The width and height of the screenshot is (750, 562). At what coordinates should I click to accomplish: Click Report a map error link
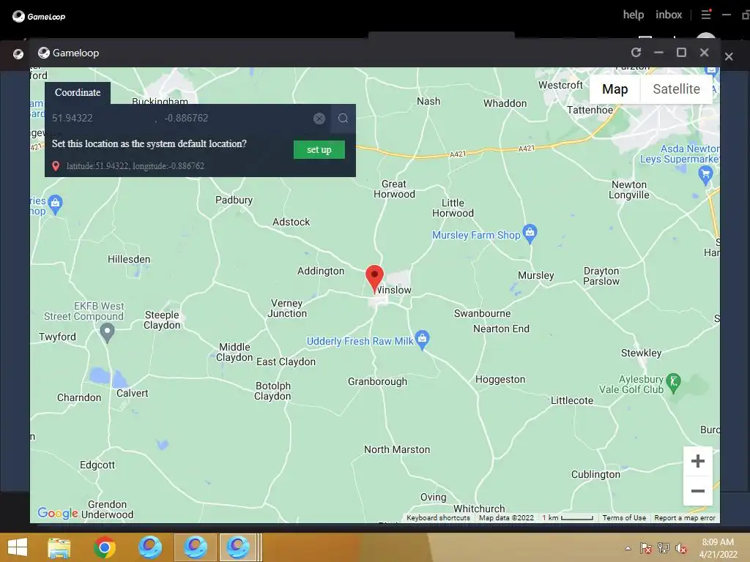[x=685, y=517]
